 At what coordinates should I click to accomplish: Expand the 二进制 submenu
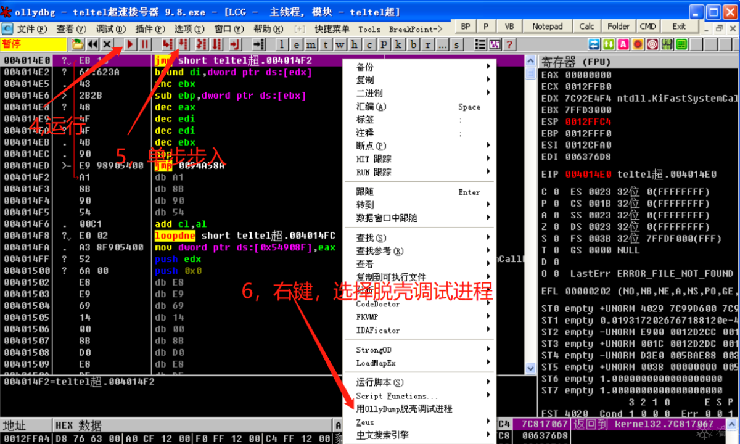click(x=419, y=93)
